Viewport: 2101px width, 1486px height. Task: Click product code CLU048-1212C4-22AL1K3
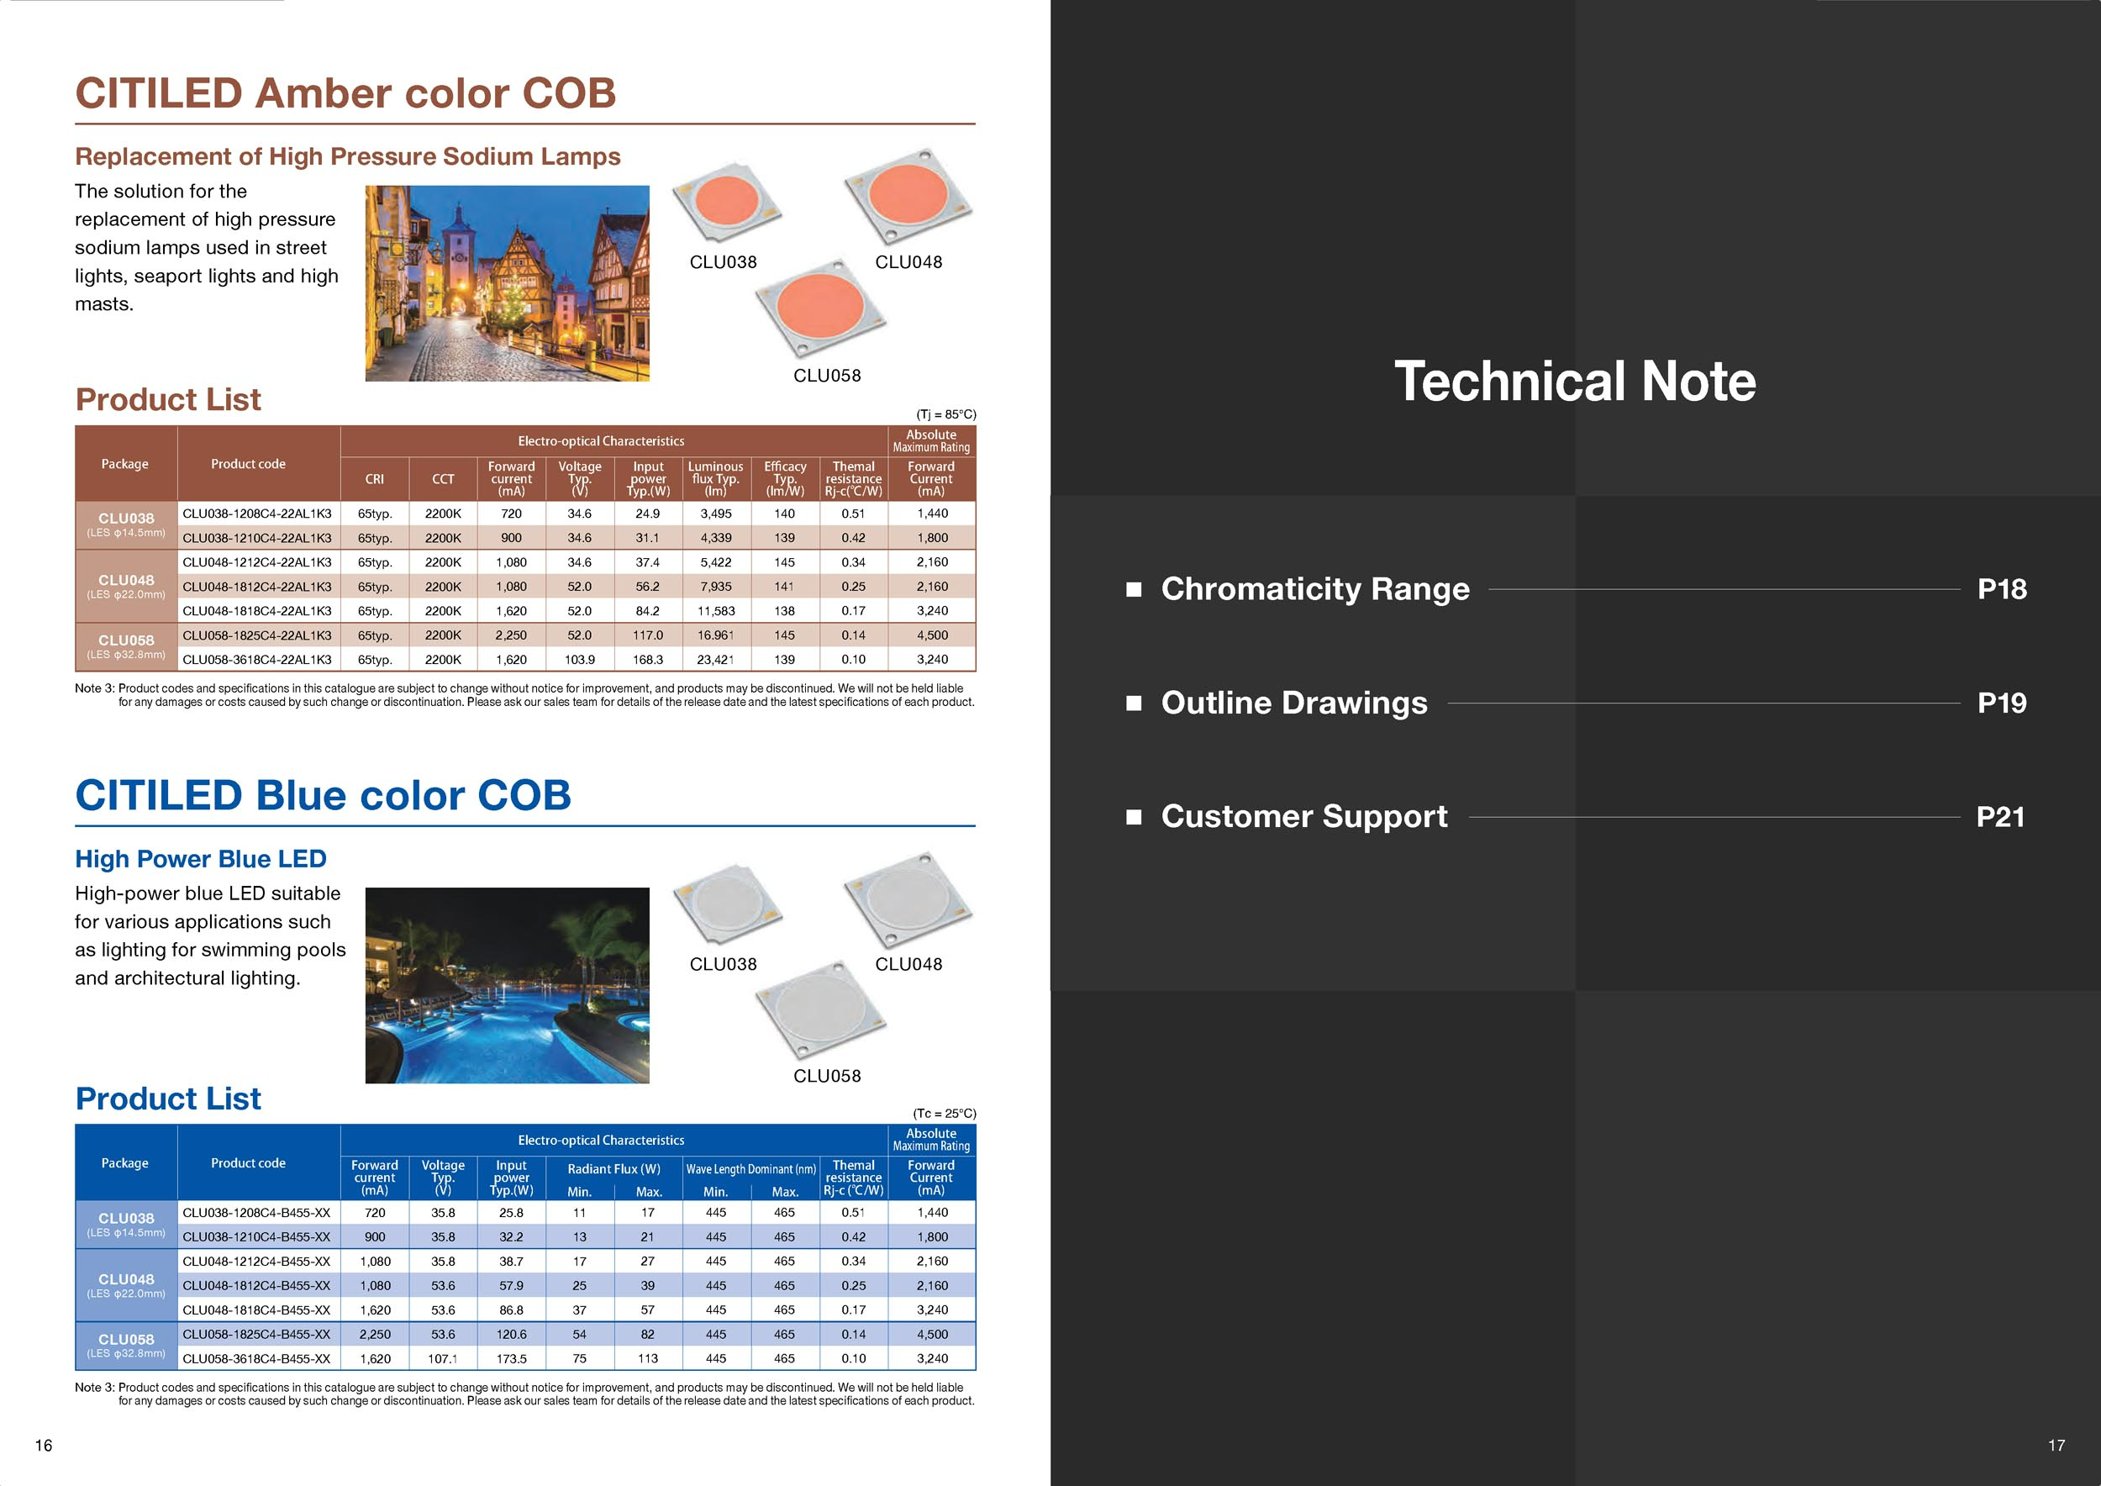coord(257,561)
